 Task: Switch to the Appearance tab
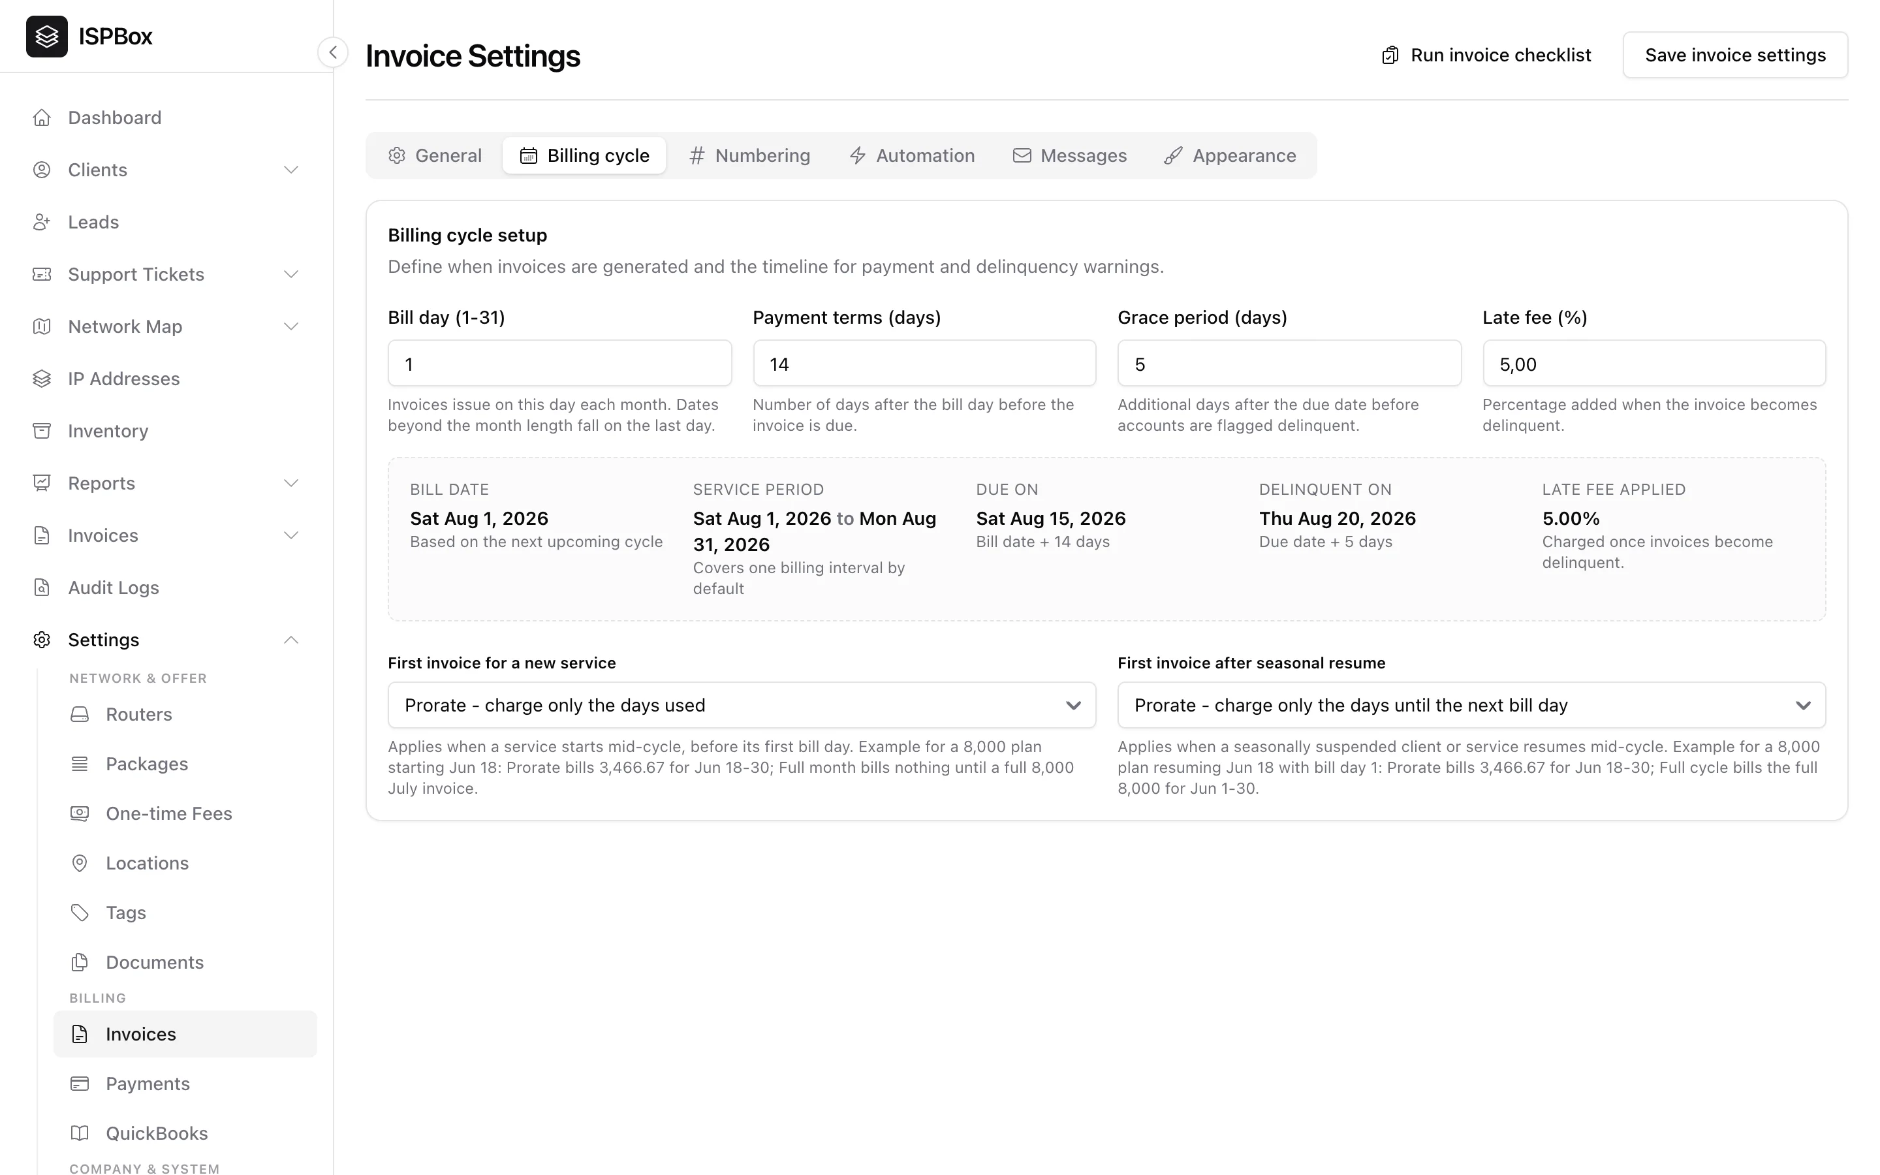[1230, 155]
